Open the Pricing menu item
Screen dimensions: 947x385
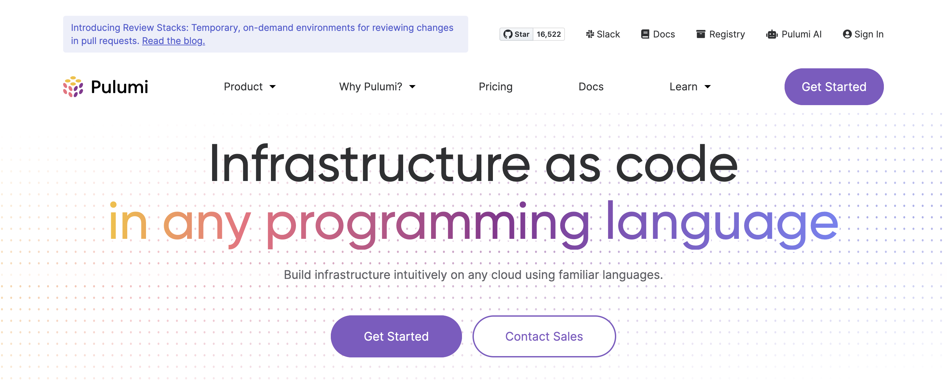tap(496, 87)
